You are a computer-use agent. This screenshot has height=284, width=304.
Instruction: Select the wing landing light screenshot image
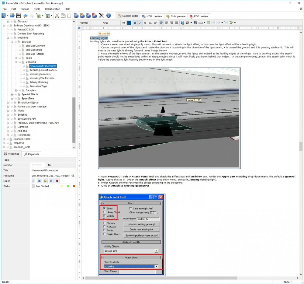tap(169, 118)
